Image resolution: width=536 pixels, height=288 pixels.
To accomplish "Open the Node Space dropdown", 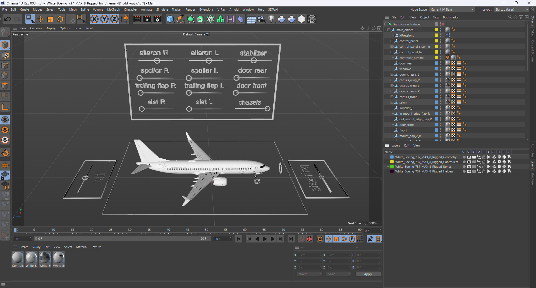I will pyautogui.click(x=452, y=9).
